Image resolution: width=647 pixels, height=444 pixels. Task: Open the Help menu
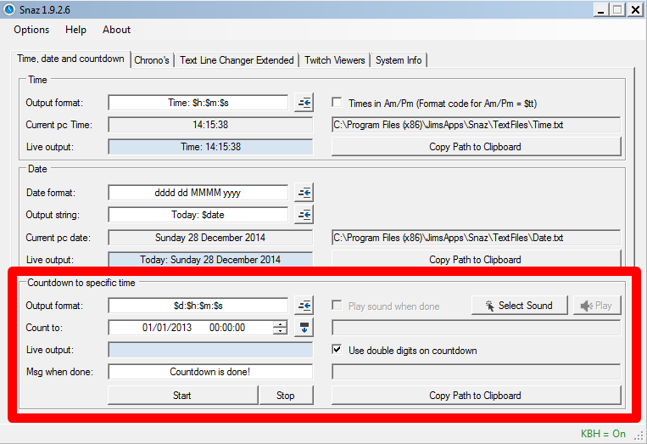click(75, 30)
